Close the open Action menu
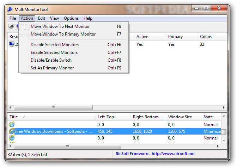The image size is (237, 168). point(27,18)
